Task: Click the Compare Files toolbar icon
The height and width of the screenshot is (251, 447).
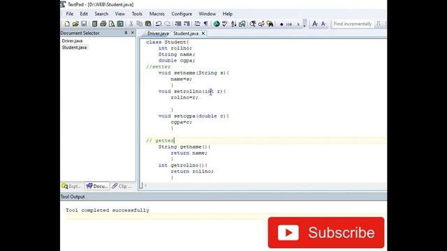Action: (x=242, y=24)
